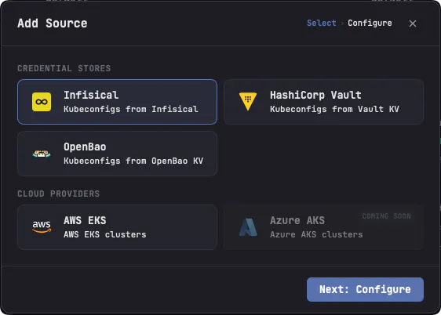Click the CREDENTIAL STORES section header
The height and width of the screenshot is (315, 441).
pos(64,68)
